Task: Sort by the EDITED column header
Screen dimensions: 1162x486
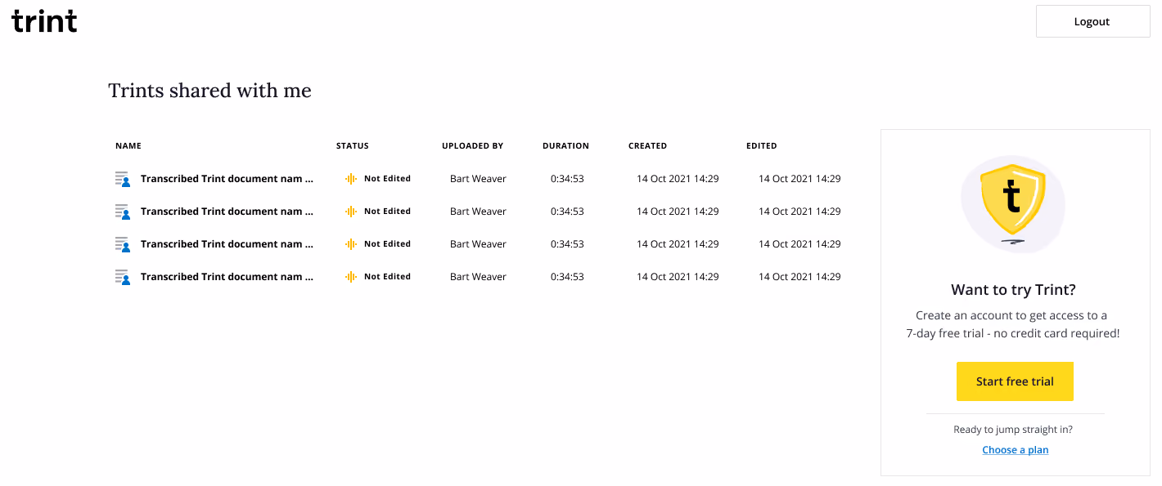Action: pos(762,146)
